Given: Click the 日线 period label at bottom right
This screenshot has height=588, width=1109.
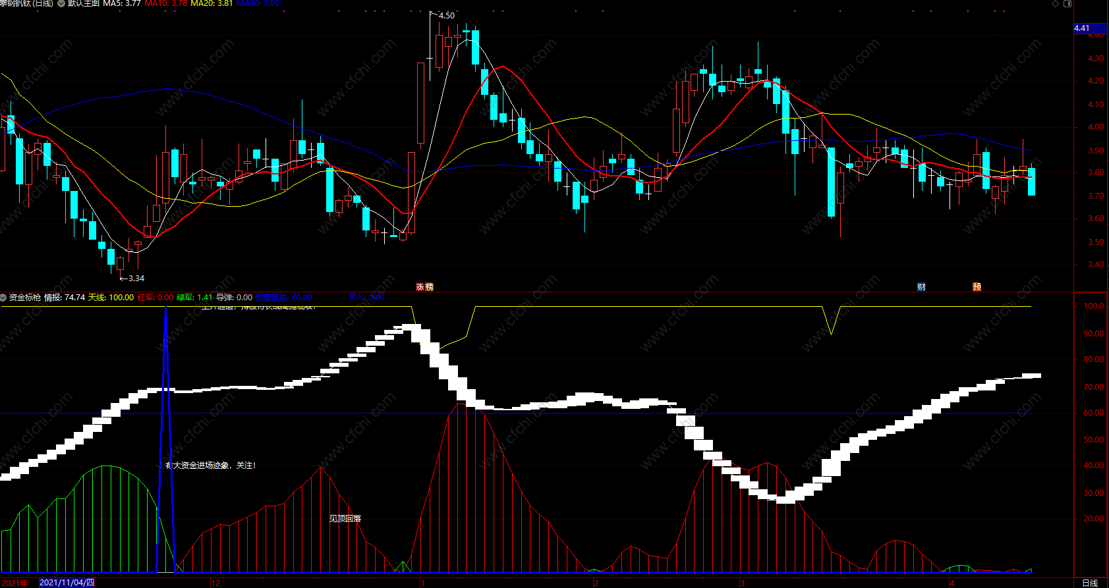Looking at the screenshot, I should coord(1090,583).
